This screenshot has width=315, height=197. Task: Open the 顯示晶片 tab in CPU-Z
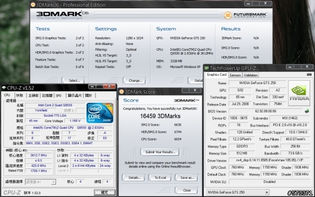pyautogui.click(x=74, y=96)
